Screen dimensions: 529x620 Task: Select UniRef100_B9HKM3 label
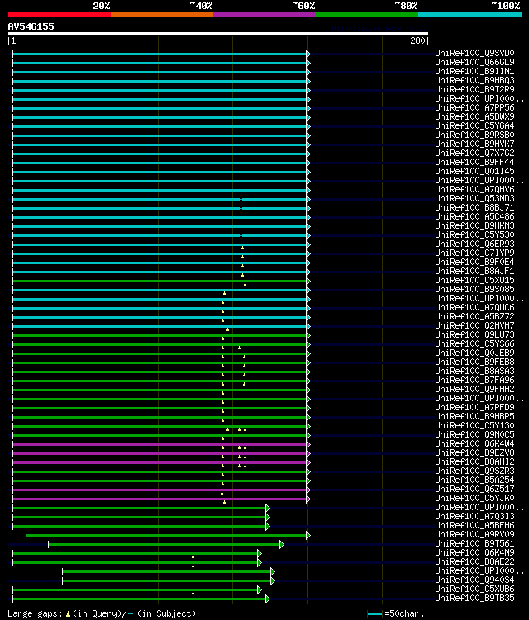(474, 225)
